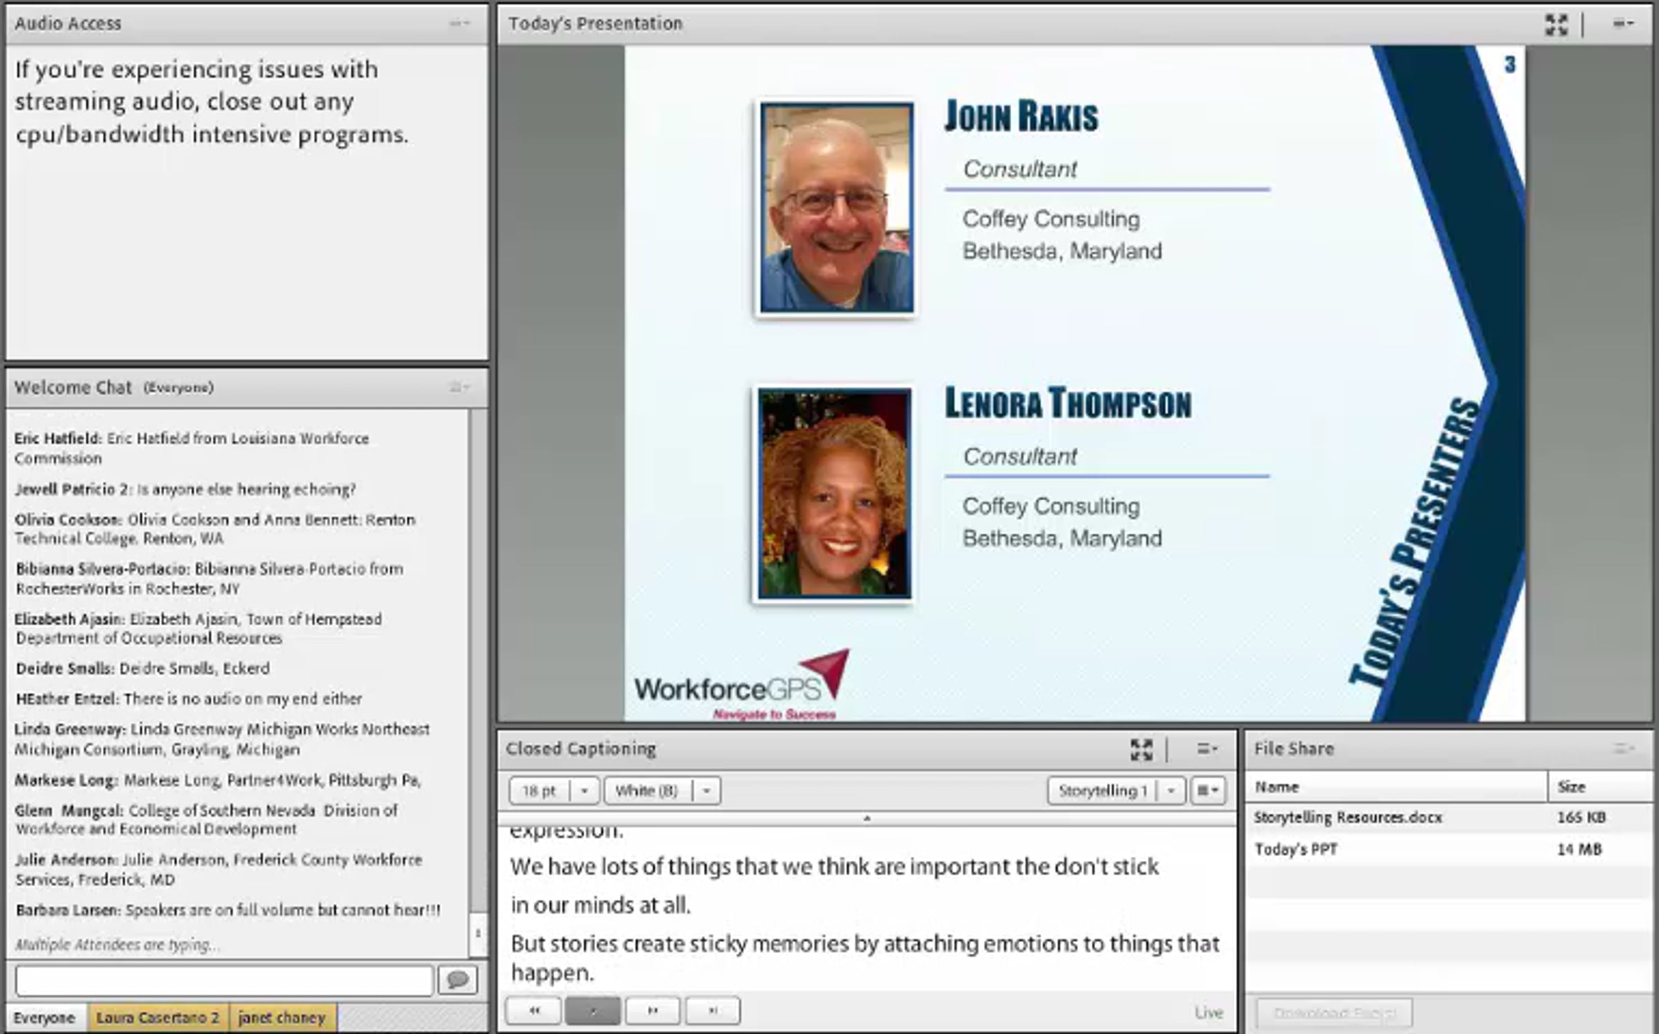Open caption layout dropdown beside Storytelling 1
This screenshot has width=1659, height=1034.
point(1208,791)
